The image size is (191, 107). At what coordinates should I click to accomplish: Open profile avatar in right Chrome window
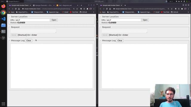185,9
